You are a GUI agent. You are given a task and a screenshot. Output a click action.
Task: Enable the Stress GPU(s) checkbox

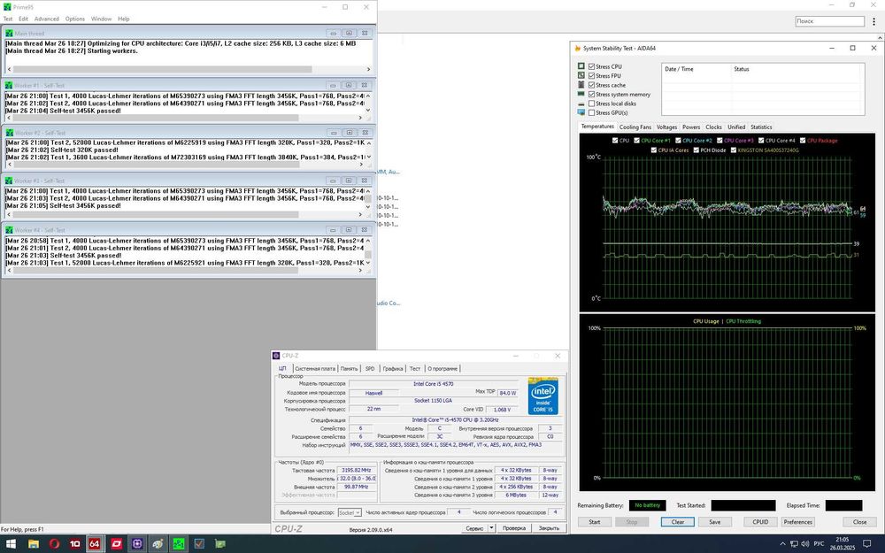(591, 113)
